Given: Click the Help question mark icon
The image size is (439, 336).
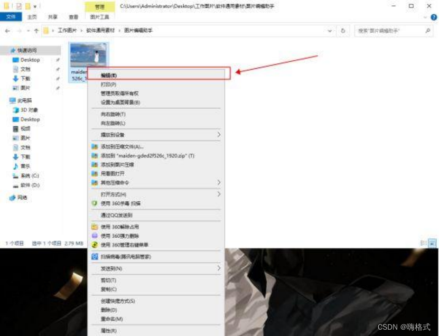Looking at the screenshot, I should (x=434, y=17).
